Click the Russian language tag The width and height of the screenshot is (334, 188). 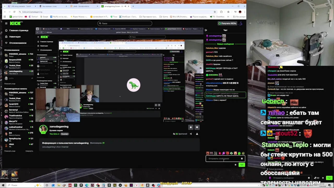pyautogui.click(x=64, y=134)
